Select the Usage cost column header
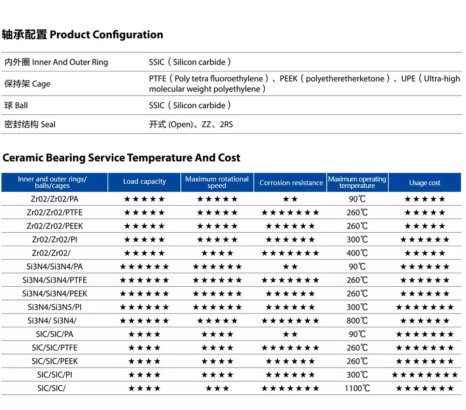The width and height of the screenshot is (466, 410). point(425,183)
